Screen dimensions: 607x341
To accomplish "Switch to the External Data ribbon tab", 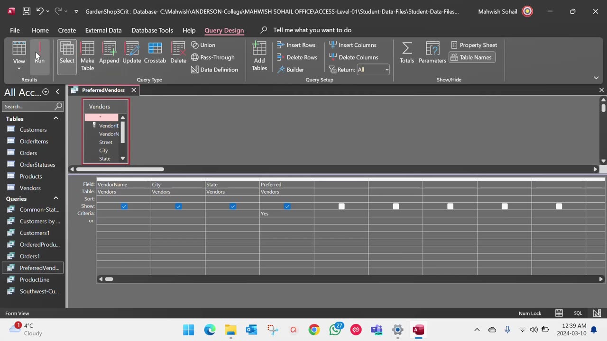I will tap(103, 30).
